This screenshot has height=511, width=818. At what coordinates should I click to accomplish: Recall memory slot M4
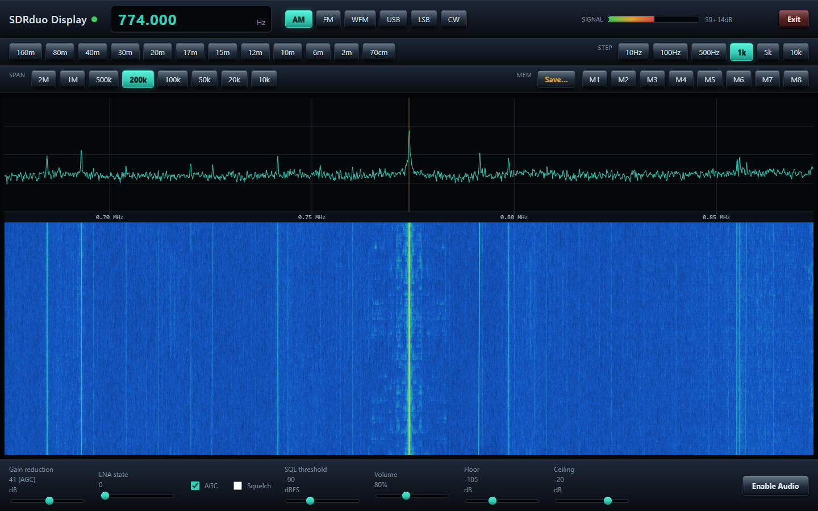[681, 79]
